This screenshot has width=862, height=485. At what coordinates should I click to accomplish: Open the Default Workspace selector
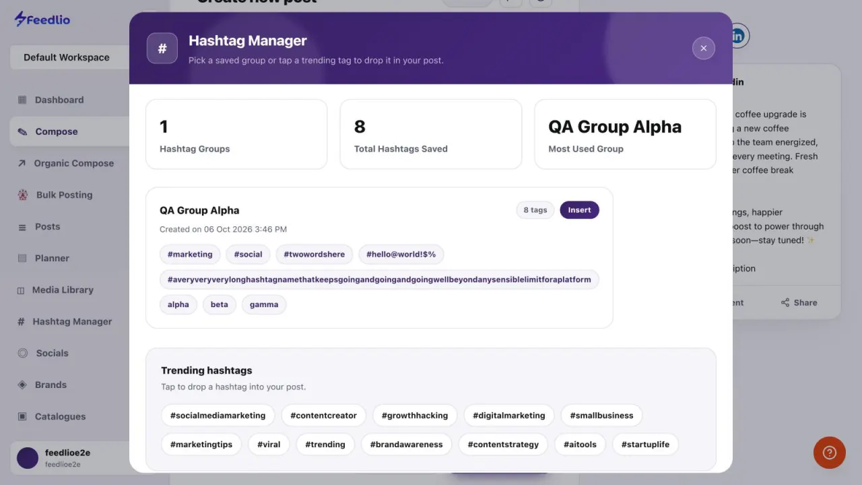69,57
